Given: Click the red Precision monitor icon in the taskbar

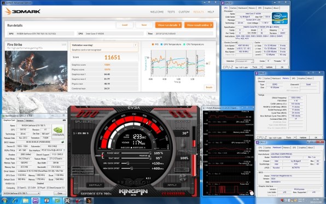Looking at the screenshot, I should 78,201.
